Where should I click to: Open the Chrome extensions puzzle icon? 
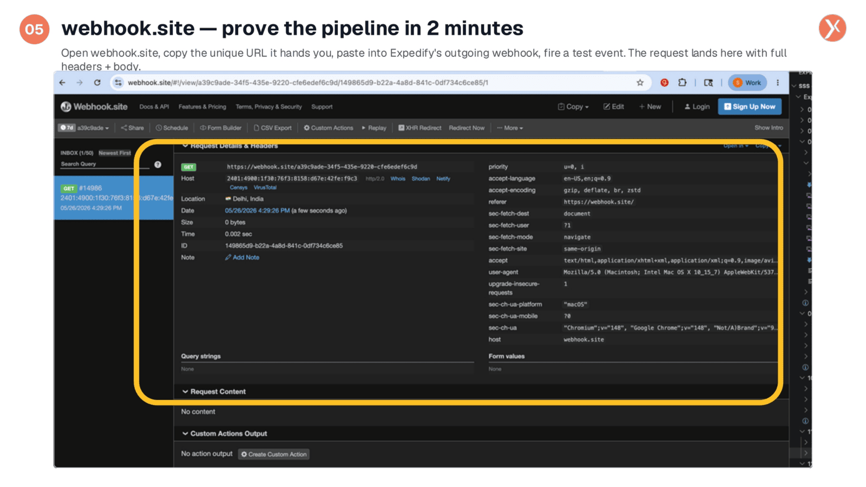(x=683, y=83)
